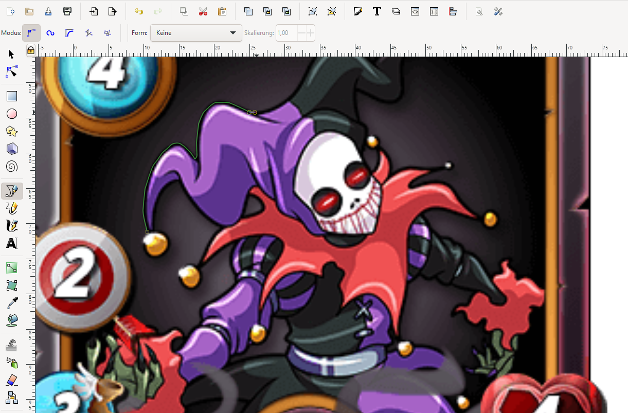Screen dimensions: 628x413
Task: Unlink the selected clone
Action: click(x=286, y=11)
